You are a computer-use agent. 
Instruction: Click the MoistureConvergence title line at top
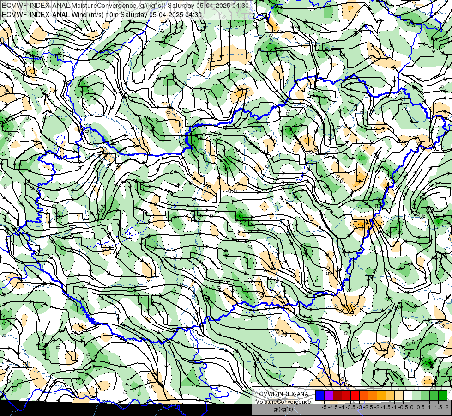point(125,6)
